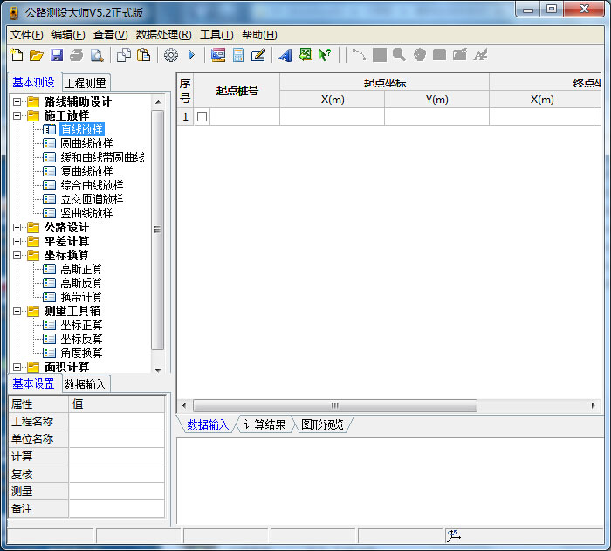
Task: Expand the 公路设计 folder
Action: (17, 227)
